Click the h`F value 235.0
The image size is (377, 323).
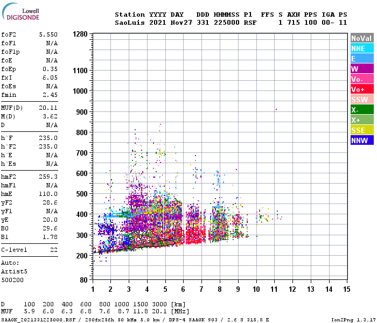48,138
